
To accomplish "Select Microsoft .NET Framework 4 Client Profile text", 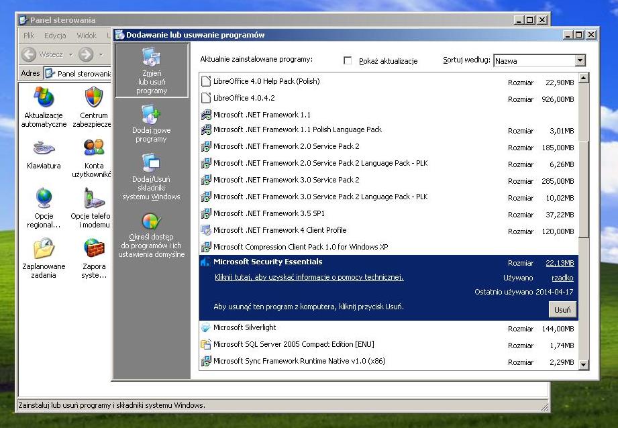I will 280,230.
